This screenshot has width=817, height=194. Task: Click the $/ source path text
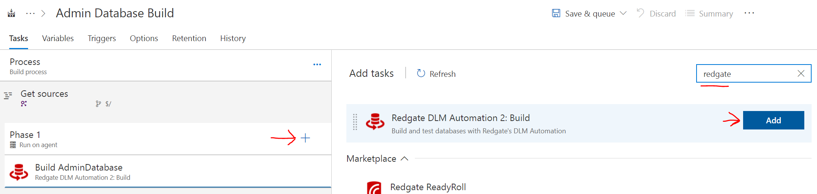108,104
